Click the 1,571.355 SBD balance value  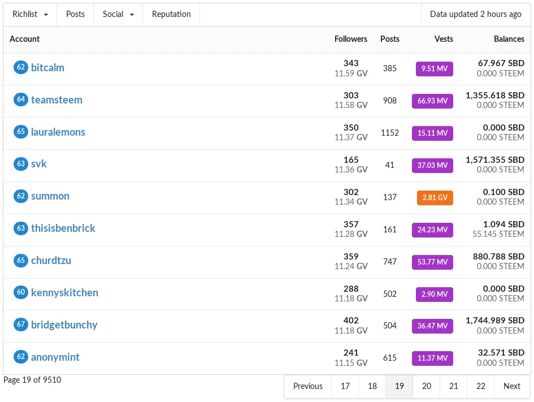[495, 160]
